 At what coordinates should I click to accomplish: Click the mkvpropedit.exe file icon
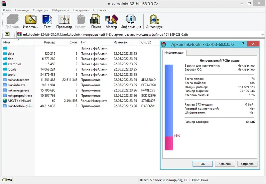pyautogui.click(x=5, y=95)
